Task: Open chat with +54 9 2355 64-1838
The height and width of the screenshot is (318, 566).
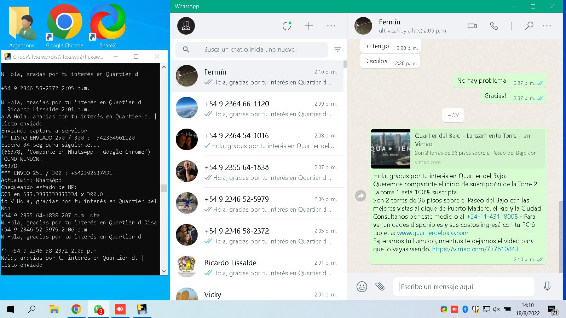Action: coord(257,172)
